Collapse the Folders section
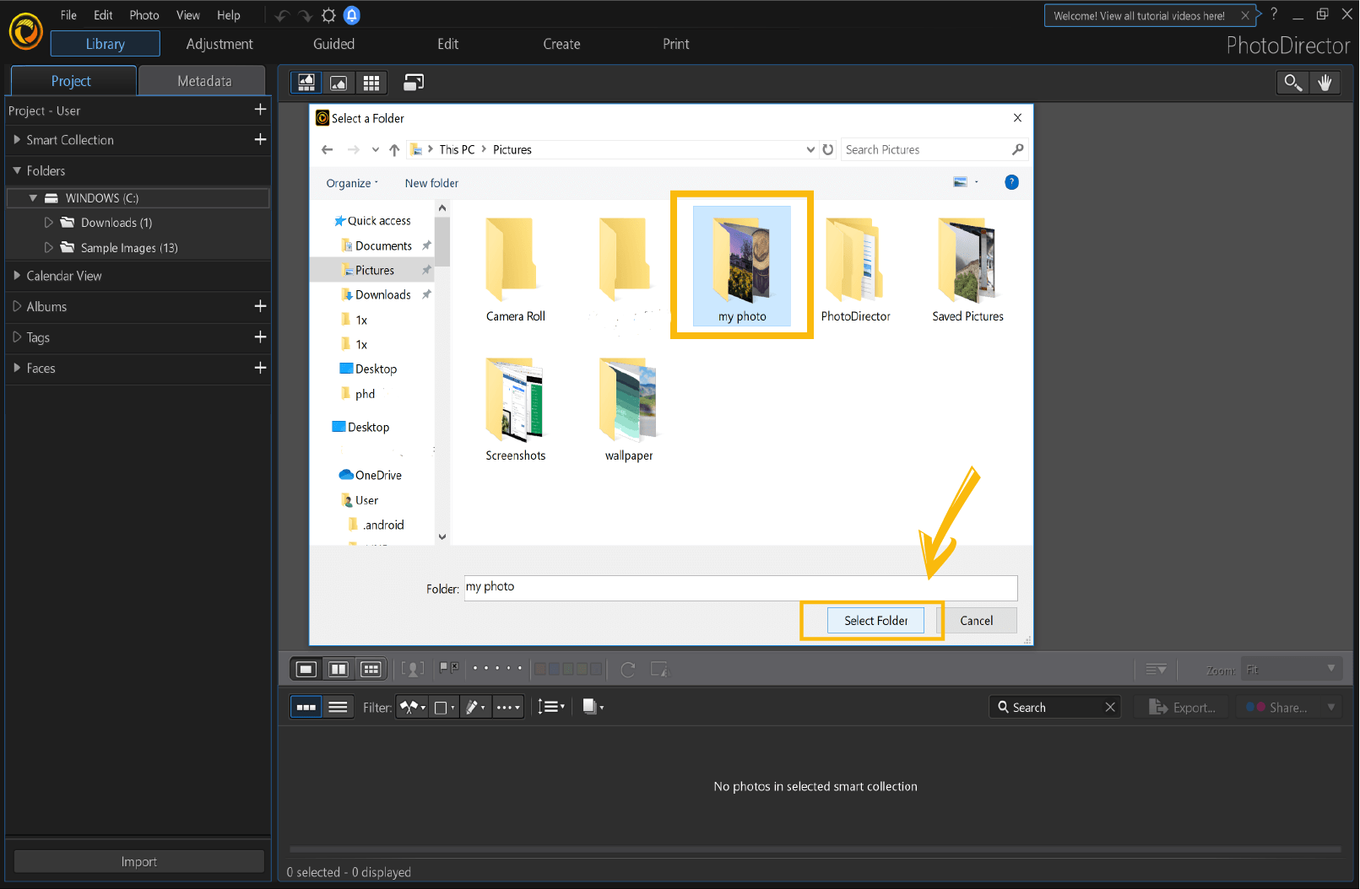This screenshot has height=889, width=1360. coord(18,170)
